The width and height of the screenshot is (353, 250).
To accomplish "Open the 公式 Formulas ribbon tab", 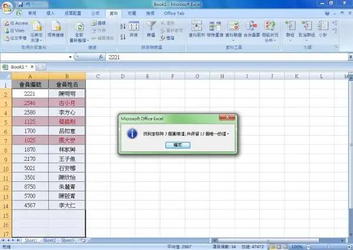I will (x=95, y=13).
